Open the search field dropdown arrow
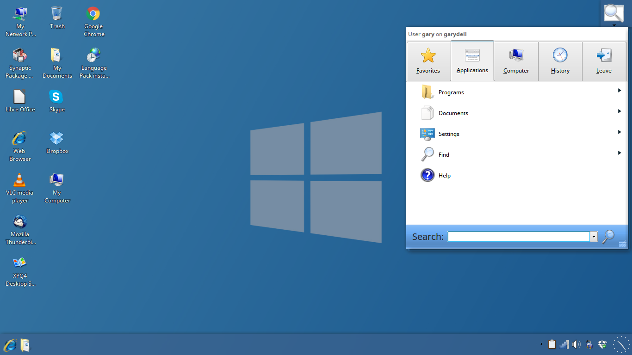The height and width of the screenshot is (355, 632). [x=594, y=237]
